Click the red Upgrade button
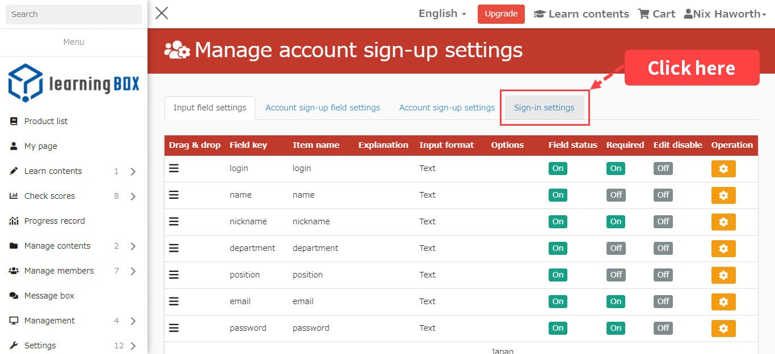The height and width of the screenshot is (354, 775). 501,14
